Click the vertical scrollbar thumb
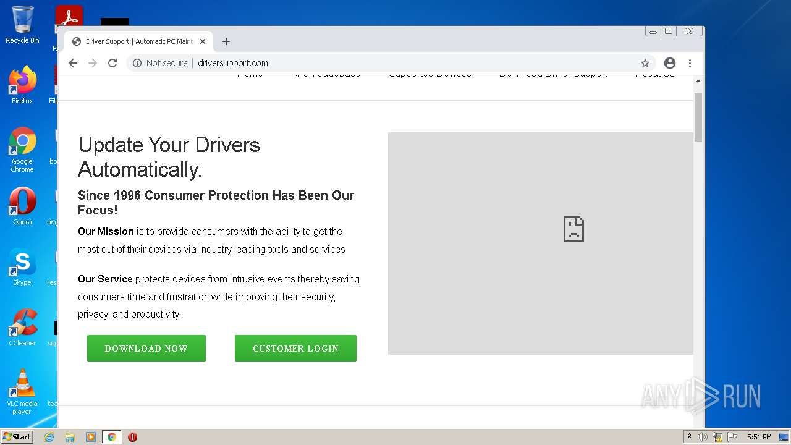 pos(698,117)
